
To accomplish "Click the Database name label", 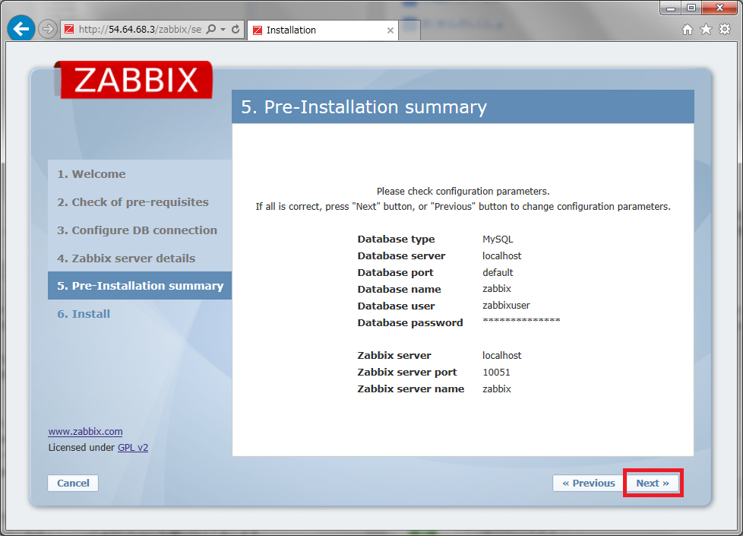I will (x=399, y=289).
